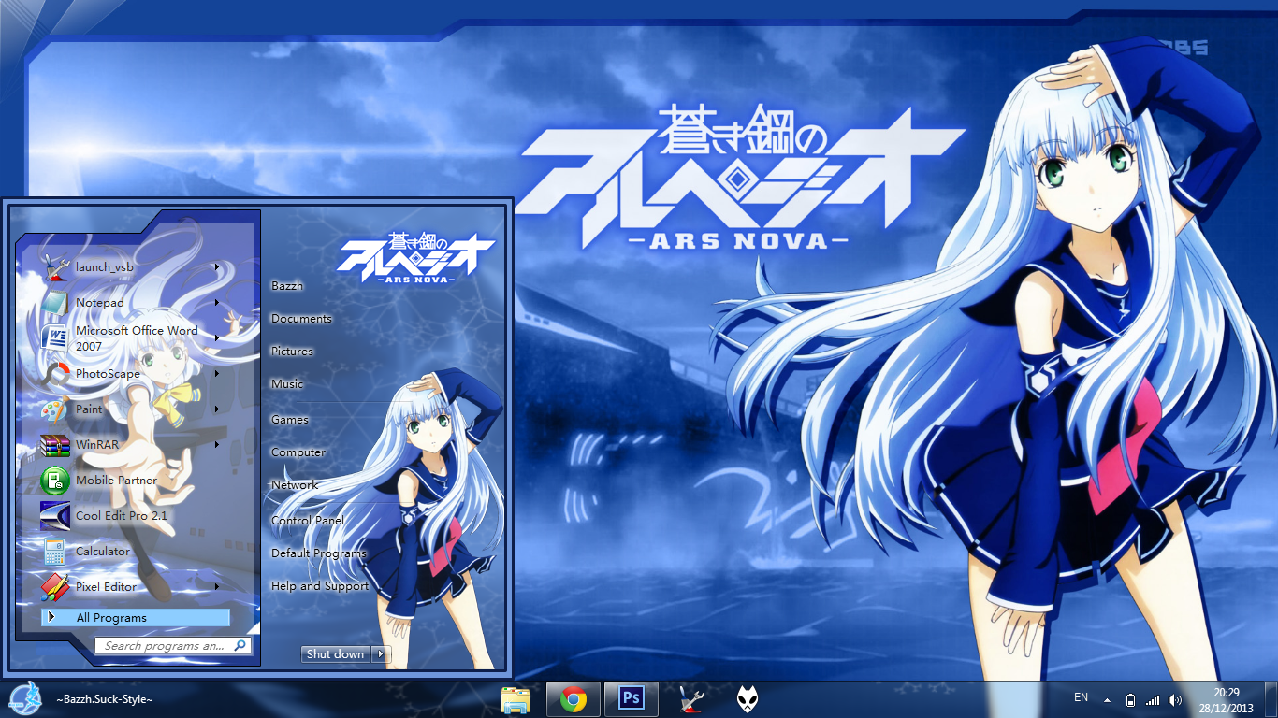Viewport: 1278px width, 718px height.
Task: Open the Calculator icon
Action: (x=55, y=552)
